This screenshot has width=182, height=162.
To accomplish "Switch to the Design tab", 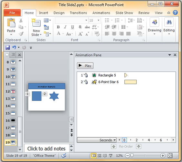I will coord(59,13).
